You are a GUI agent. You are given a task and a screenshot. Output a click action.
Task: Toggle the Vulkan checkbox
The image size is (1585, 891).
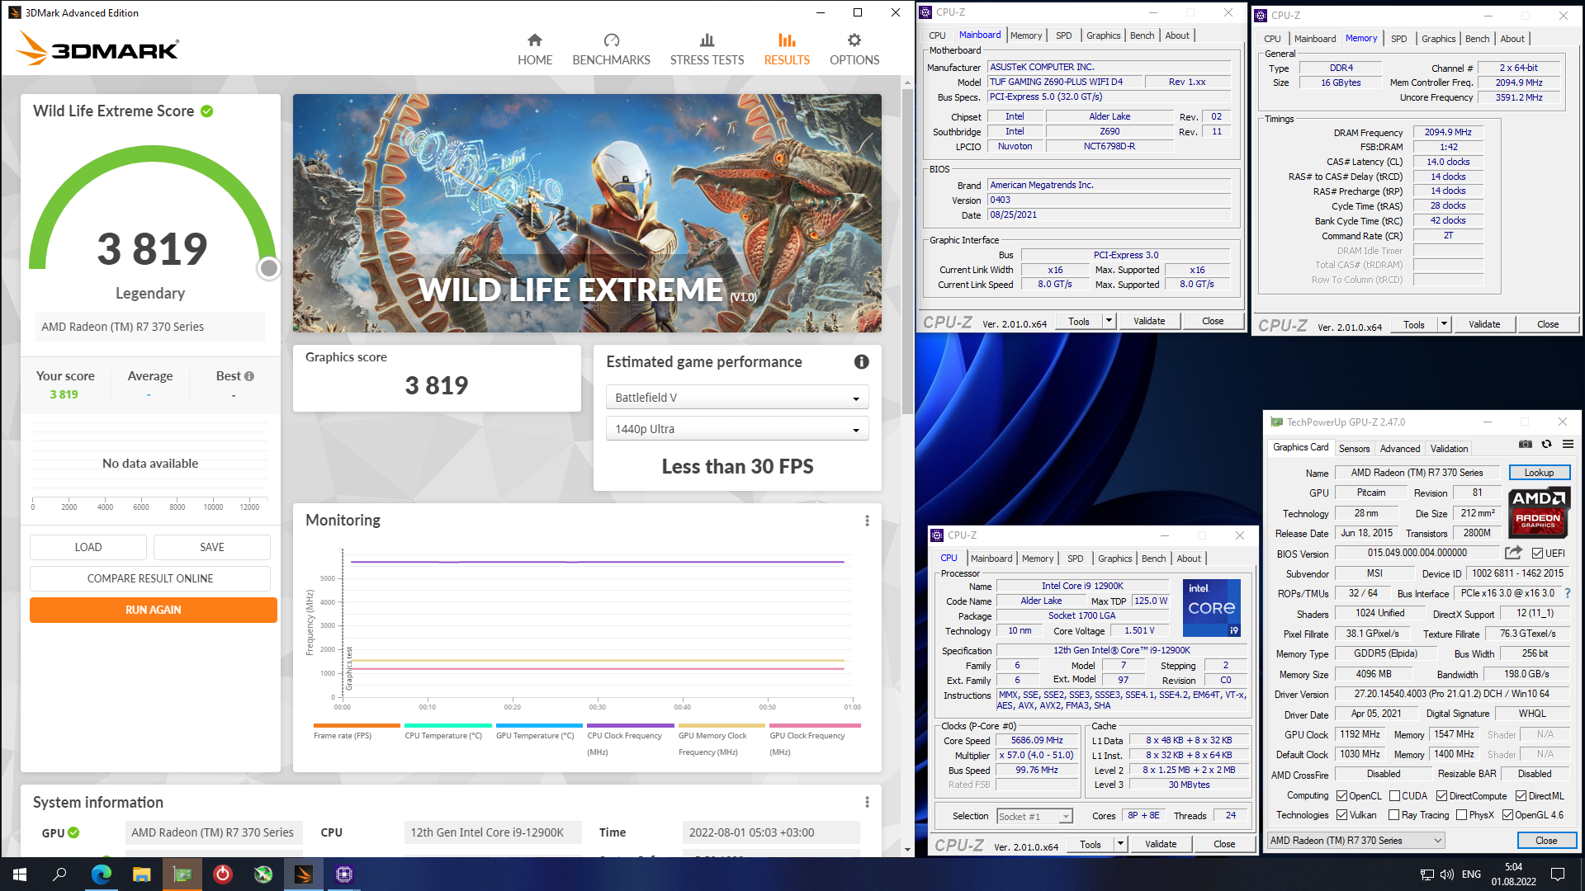[1341, 815]
